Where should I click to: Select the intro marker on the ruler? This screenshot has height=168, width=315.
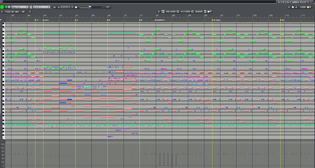(x=46, y=20)
